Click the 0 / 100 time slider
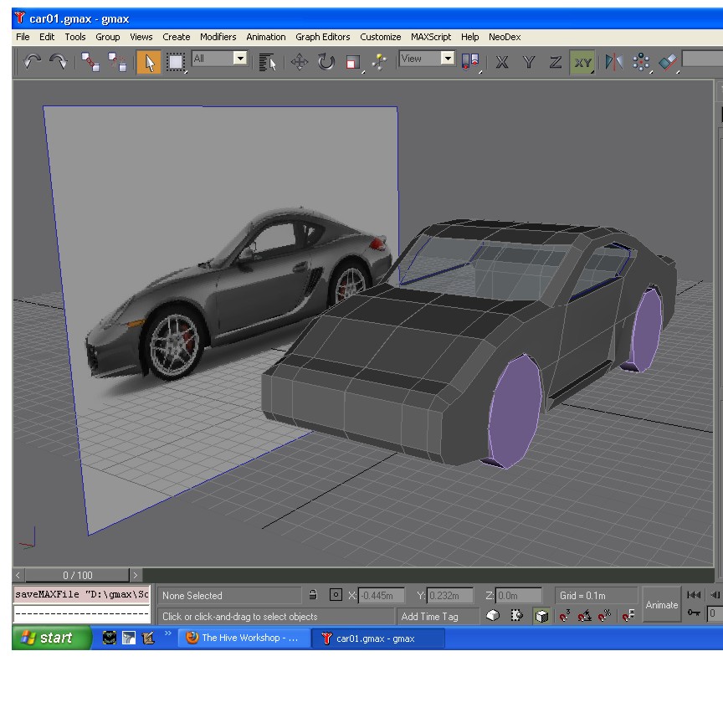 click(x=78, y=575)
